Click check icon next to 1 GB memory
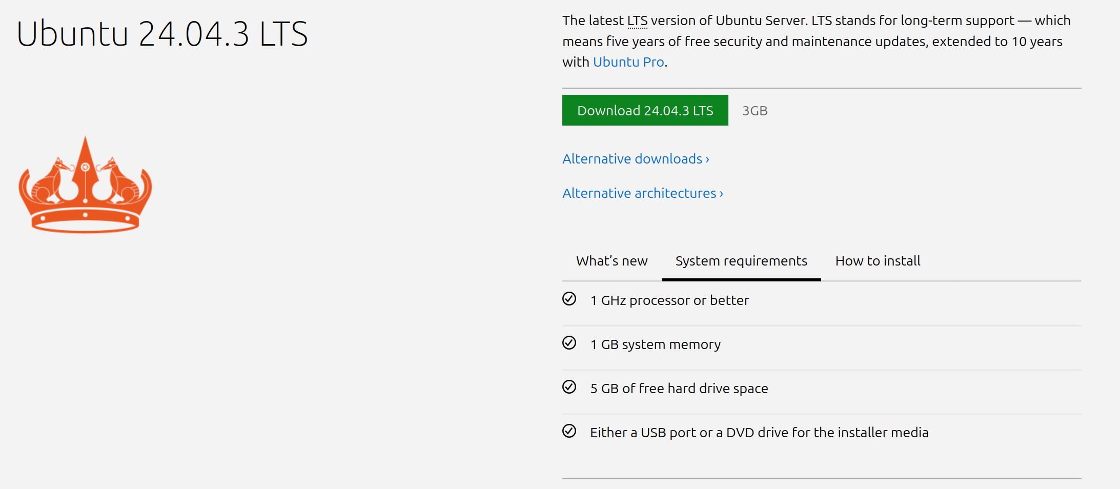The image size is (1120, 489). tap(569, 343)
